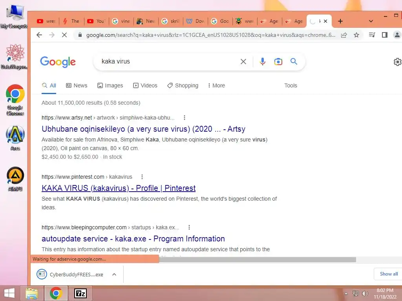
Task: Click the Chrome taskbar button
Action: tap(56, 293)
